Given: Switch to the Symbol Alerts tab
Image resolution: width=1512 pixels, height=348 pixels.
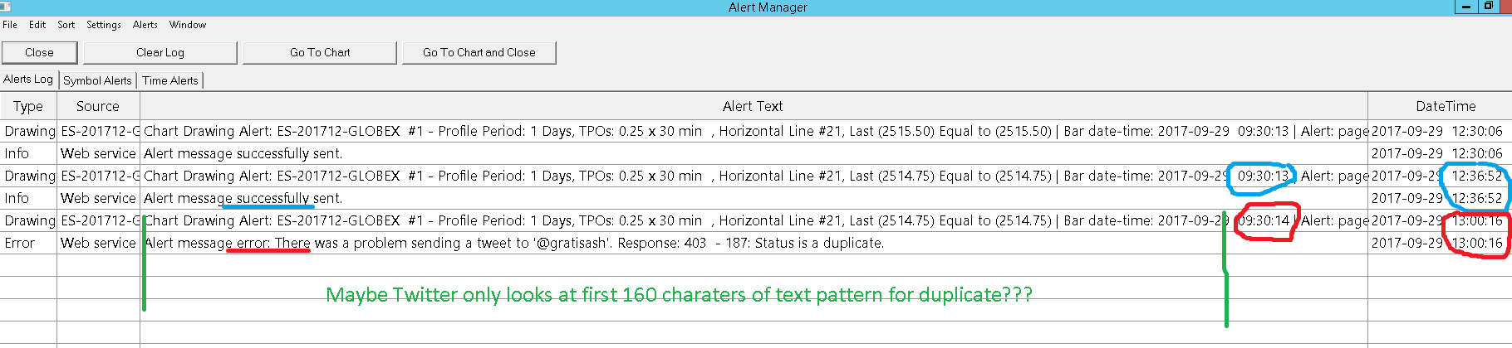Looking at the screenshot, I should tap(97, 80).
